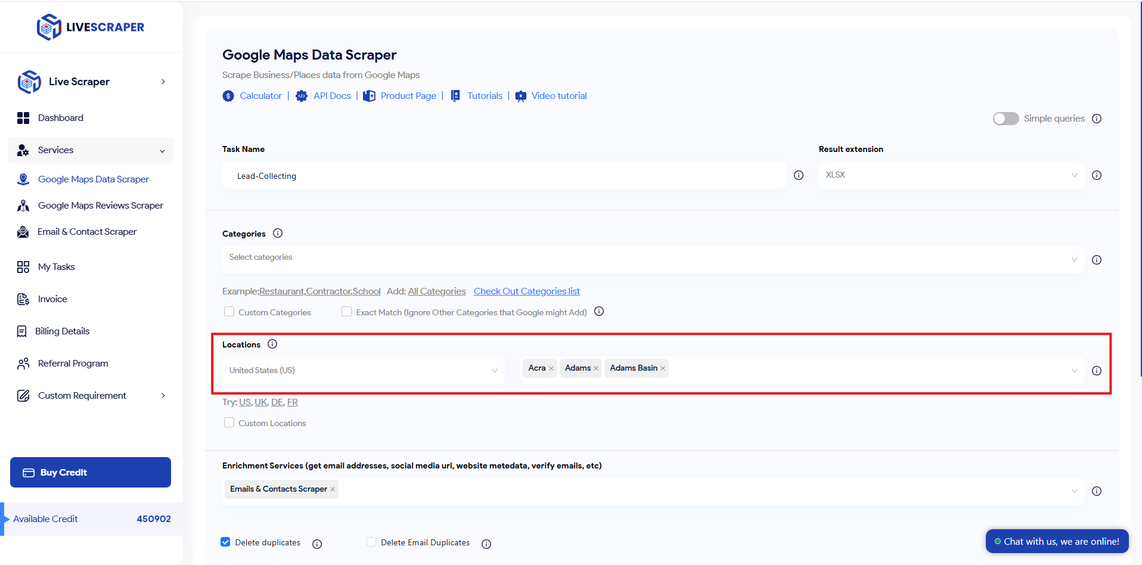
Task: Go to Email & Contact Scraper
Action: tap(87, 232)
